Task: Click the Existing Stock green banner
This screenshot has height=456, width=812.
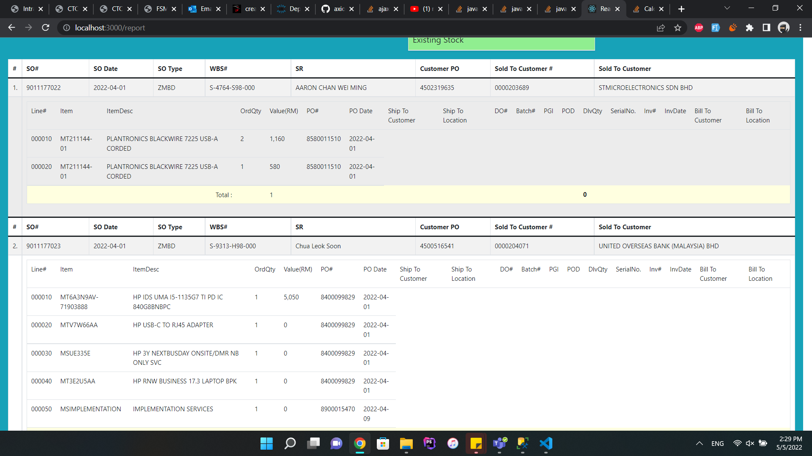Action: (501, 43)
